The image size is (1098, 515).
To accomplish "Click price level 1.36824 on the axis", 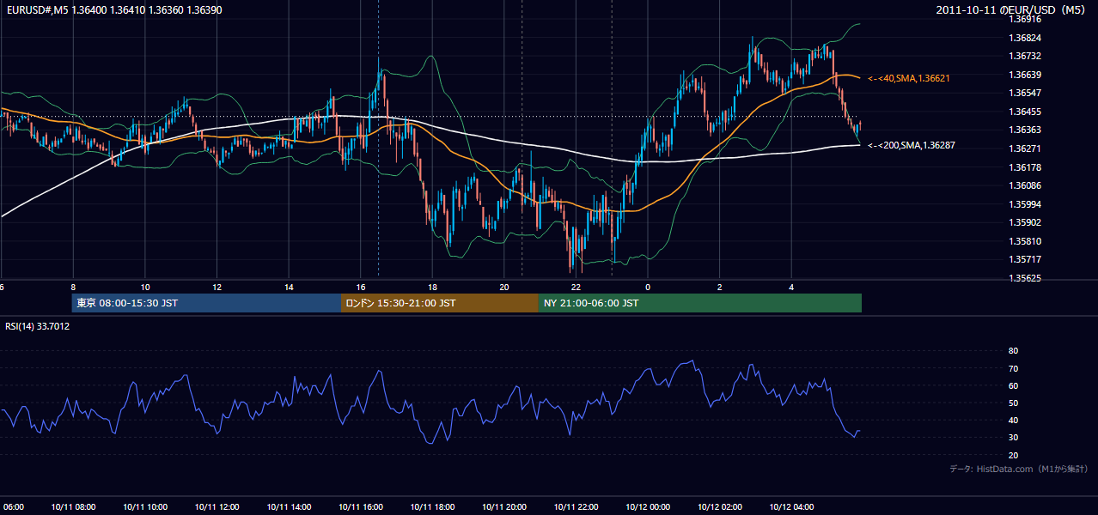I will coord(1025,38).
